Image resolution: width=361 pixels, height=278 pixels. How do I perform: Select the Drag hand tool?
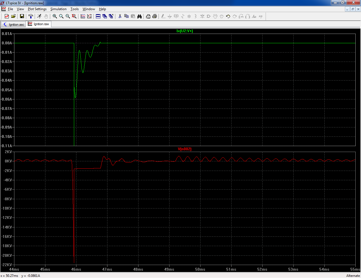[222, 16]
